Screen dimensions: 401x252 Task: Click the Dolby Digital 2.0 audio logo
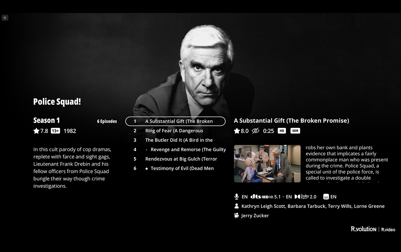click(x=305, y=197)
